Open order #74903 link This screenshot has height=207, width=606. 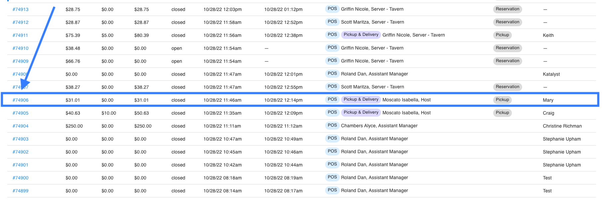20,139
